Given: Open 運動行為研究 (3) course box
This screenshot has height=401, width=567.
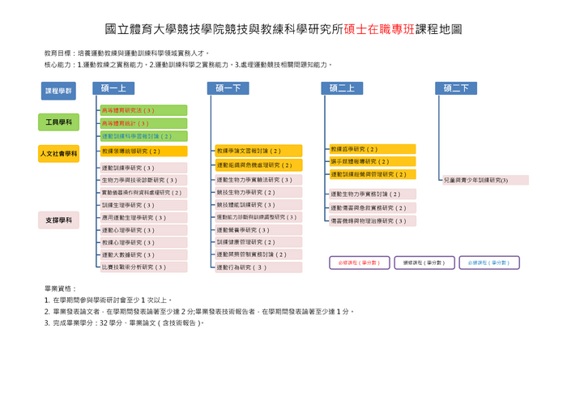Looking at the screenshot, I should [258, 267].
